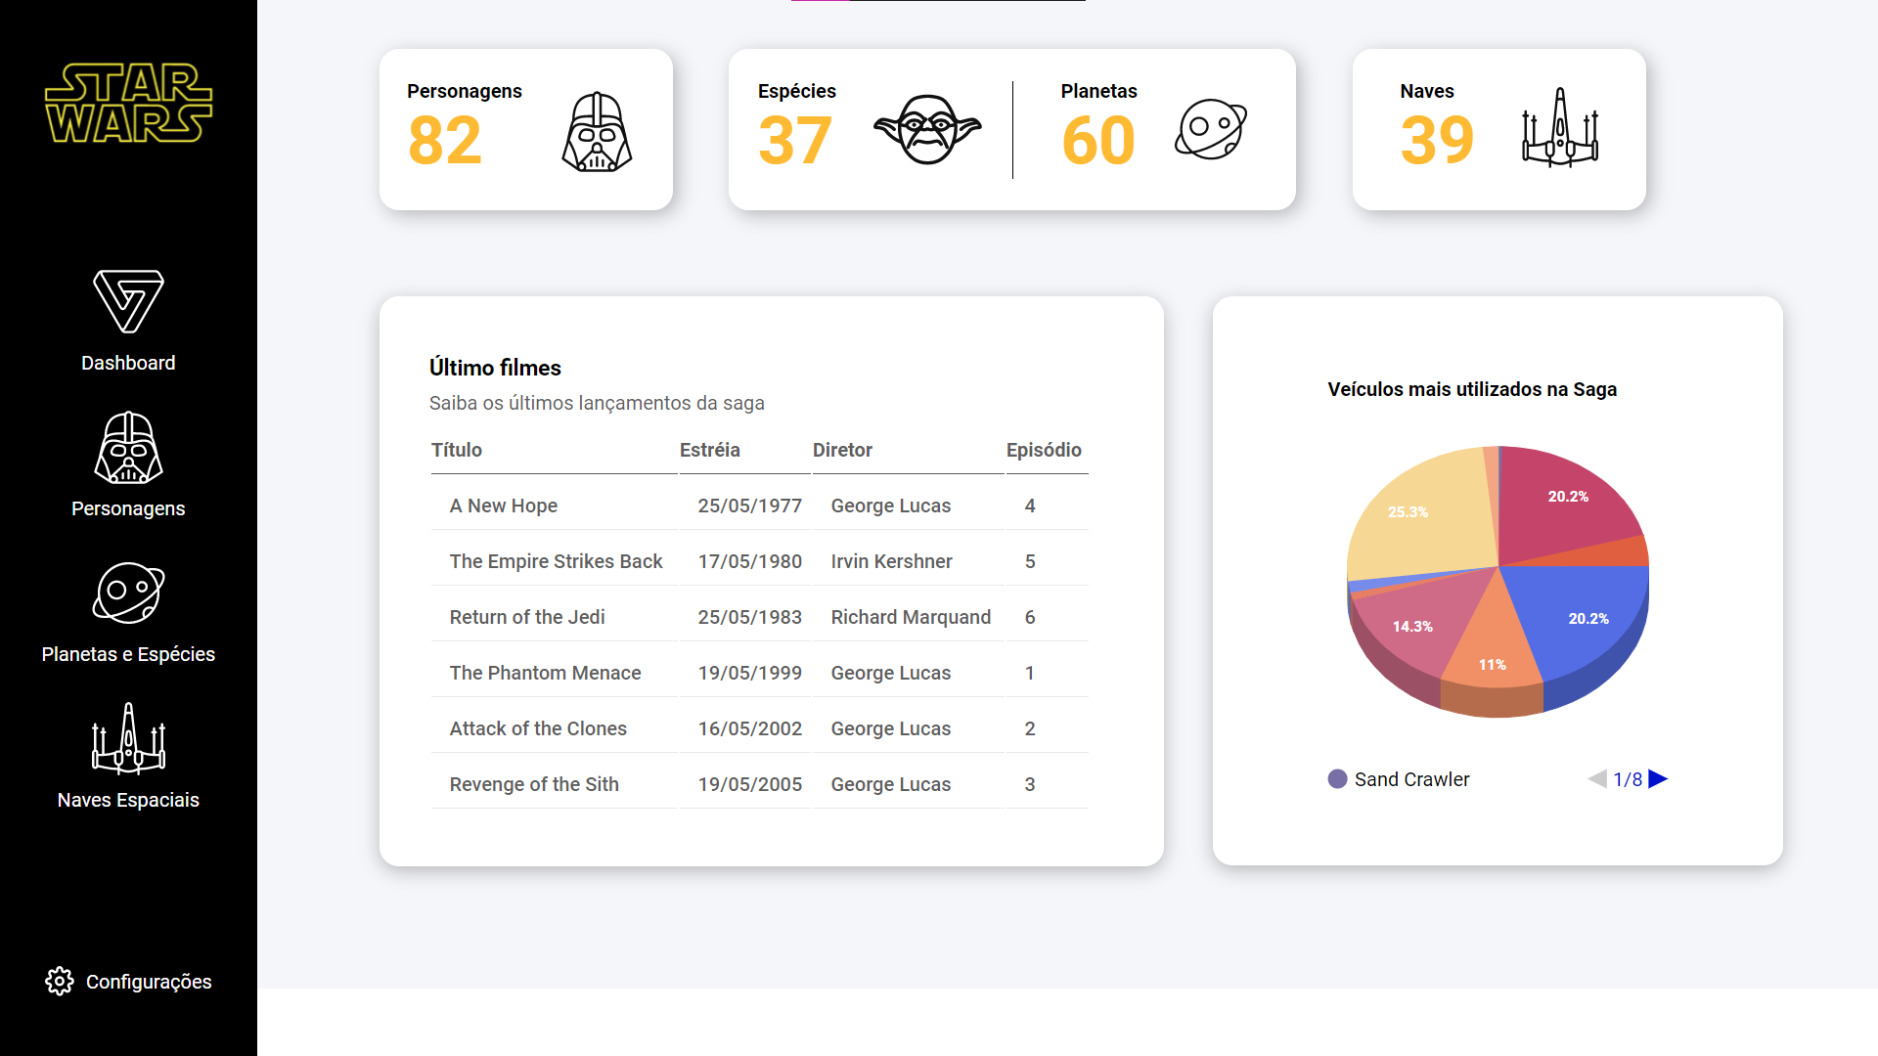
Task: Open Configurações label
Action: point(149,982)
